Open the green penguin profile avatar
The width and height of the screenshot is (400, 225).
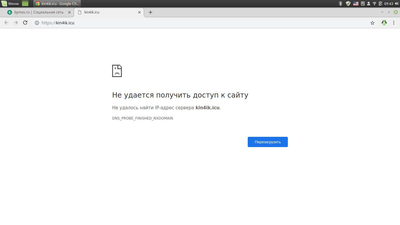point(384,23)
